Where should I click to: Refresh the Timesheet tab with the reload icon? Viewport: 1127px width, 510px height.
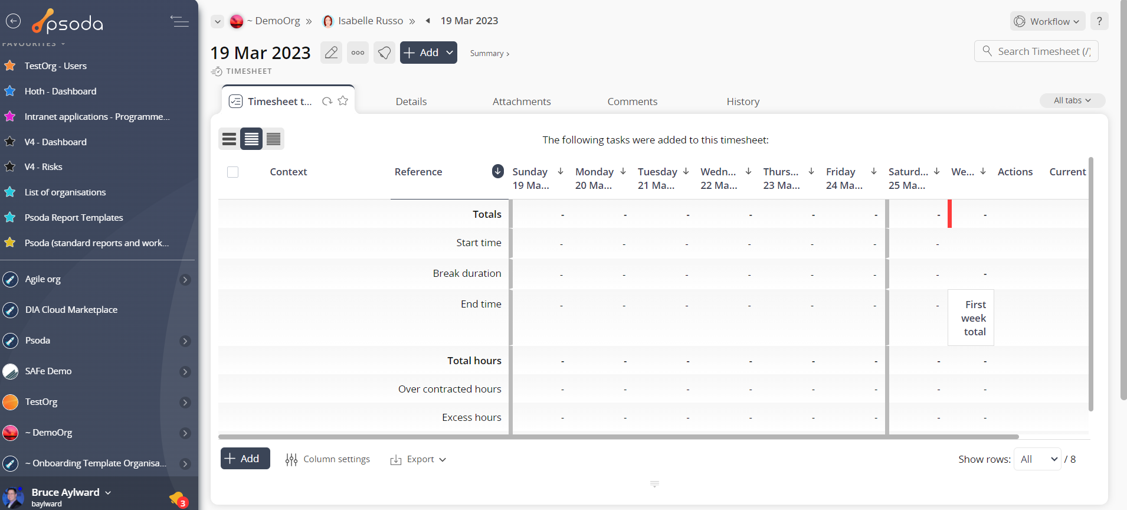coord(327,102)
